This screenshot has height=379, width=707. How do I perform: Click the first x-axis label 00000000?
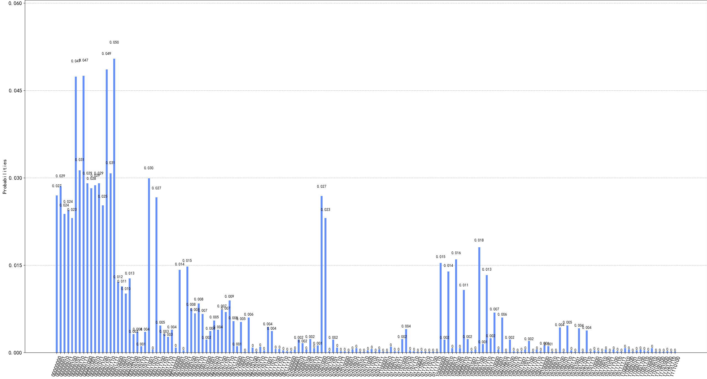click(x=56, y=366)
